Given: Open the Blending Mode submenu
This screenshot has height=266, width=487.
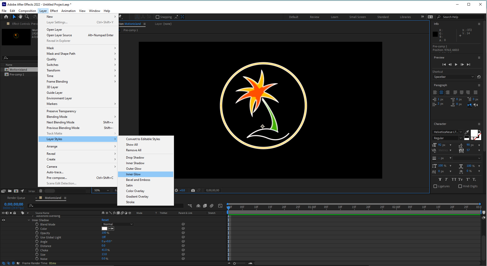Looking at the screenshot, I should [78, 117].
